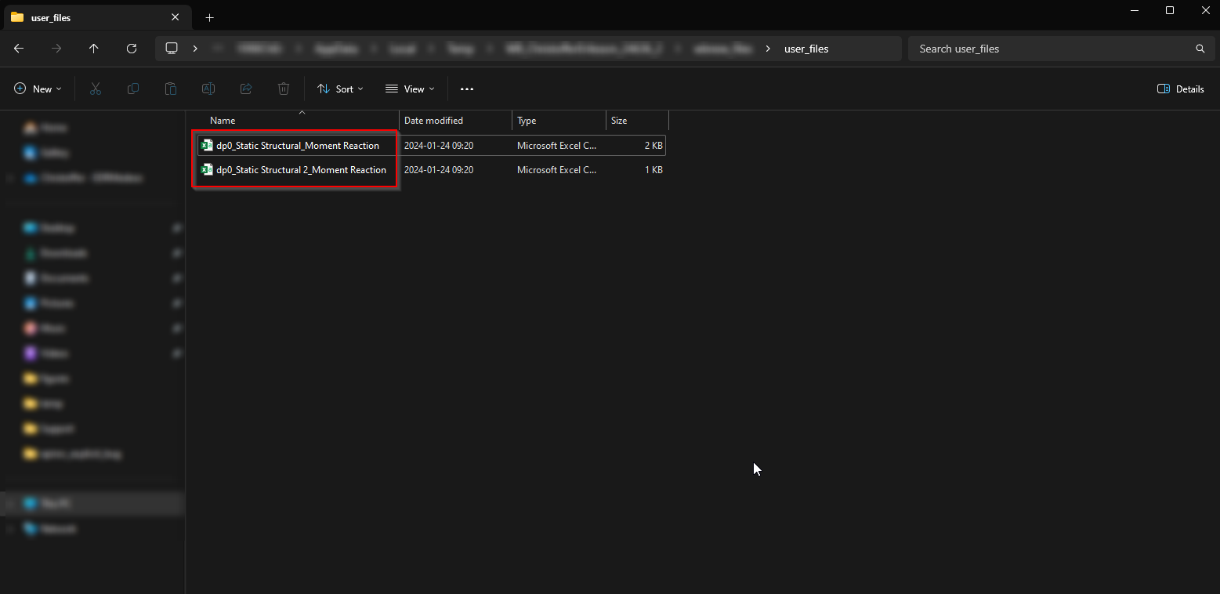1220x594 pixels.
Task: Click the Delete trash icon
Action: pyautogui.click(x=284, y=89)
